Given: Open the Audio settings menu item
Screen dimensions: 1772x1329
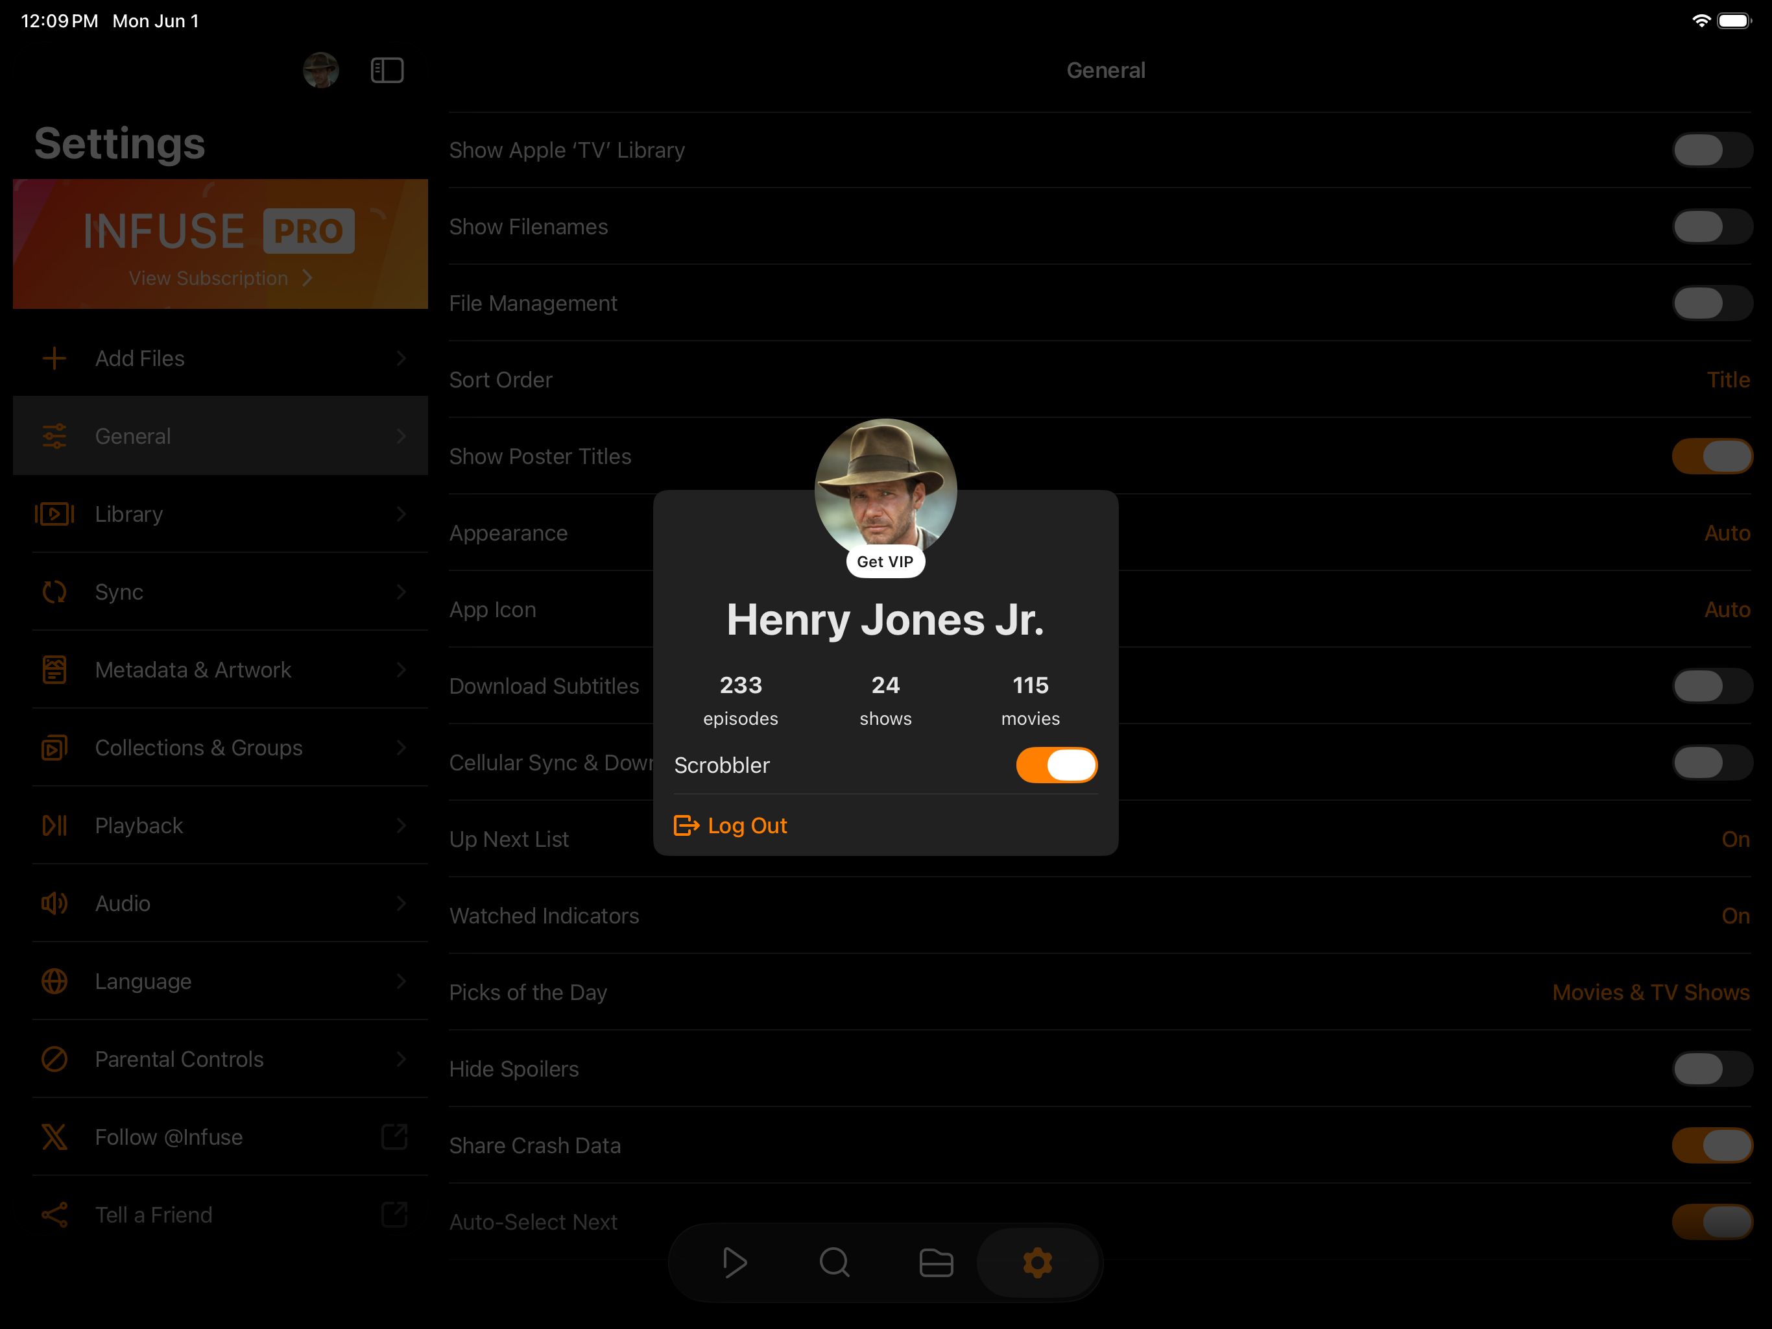Looking at the screenshot, I should click(x=221, y=903).
